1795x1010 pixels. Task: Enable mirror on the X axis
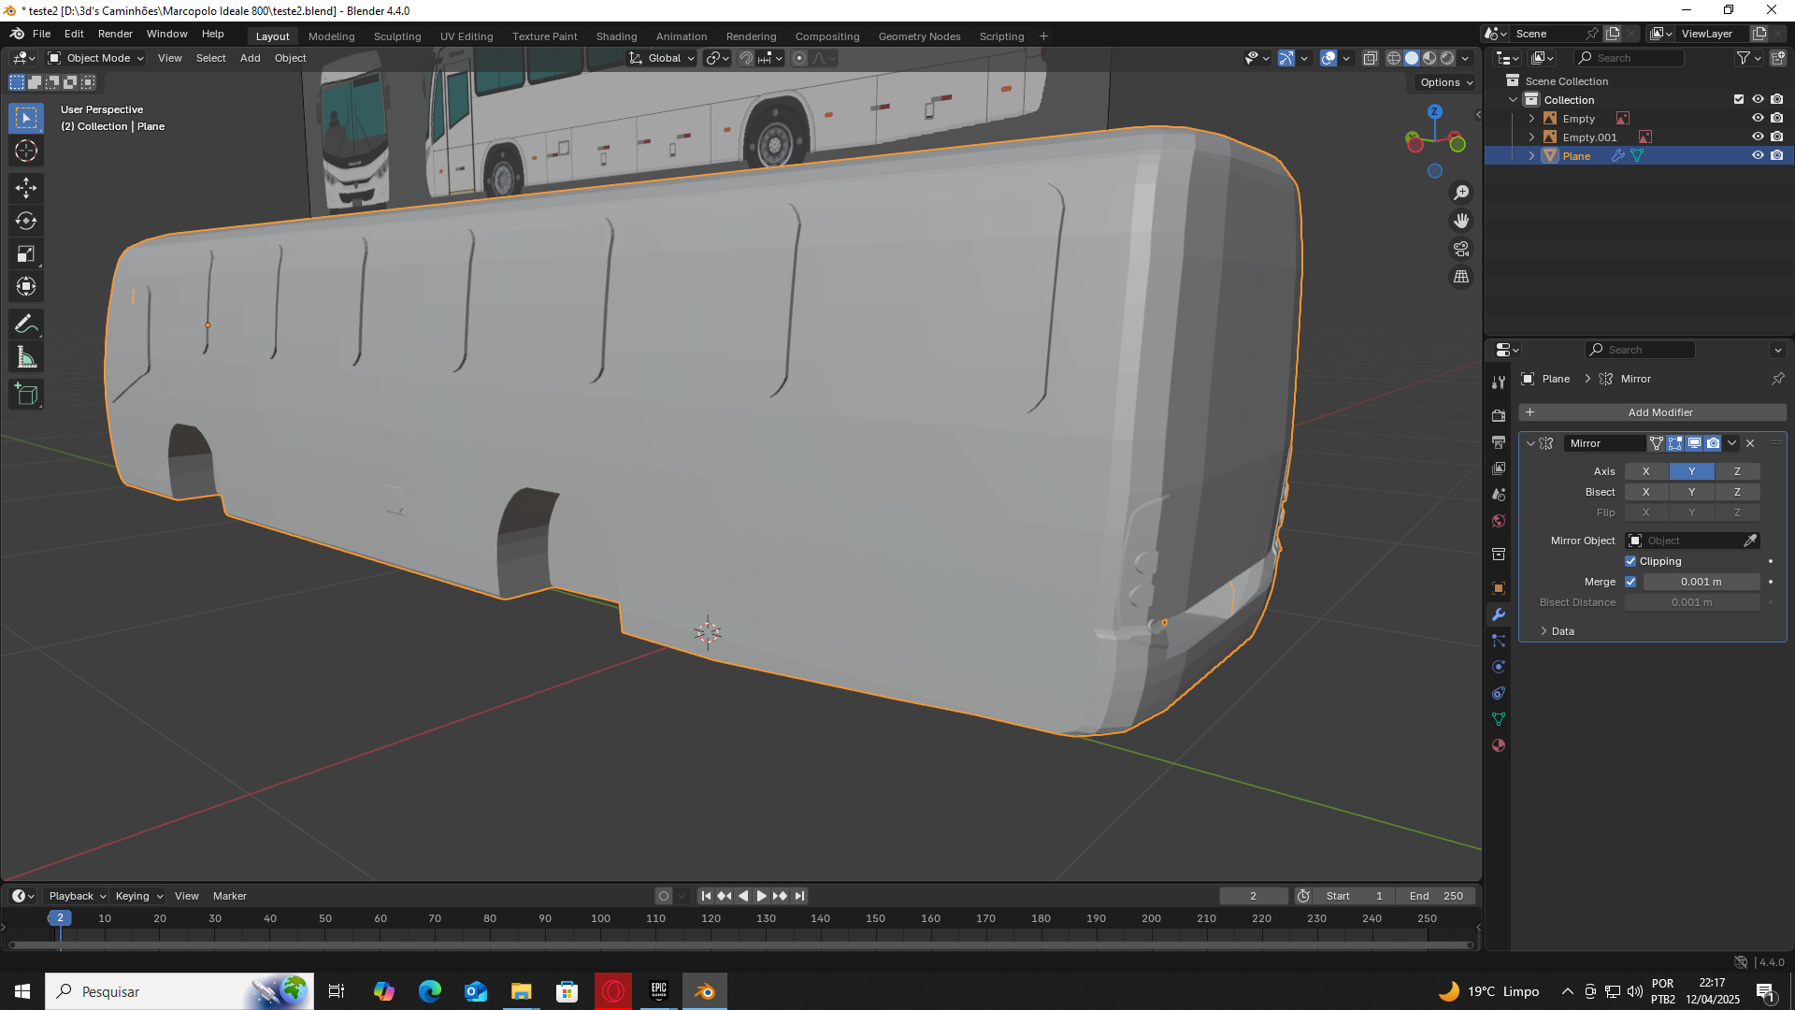[x=1645, y=471]
